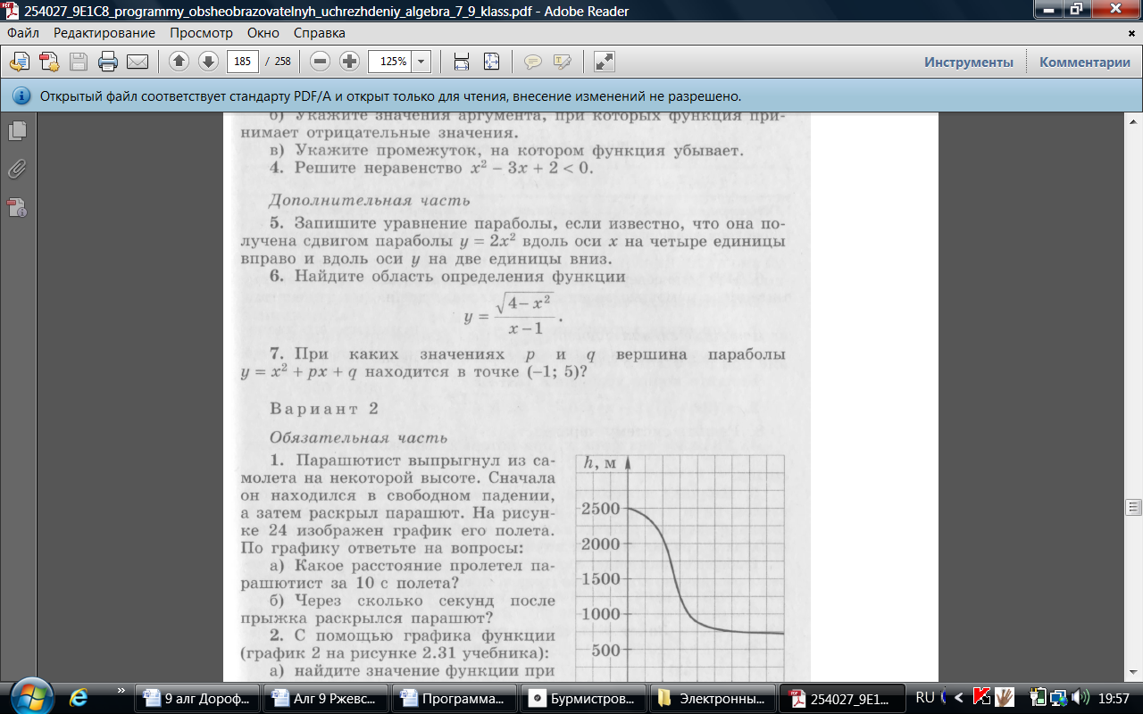
Task: Open the Файл menu
Action: [x=23, y=32]
